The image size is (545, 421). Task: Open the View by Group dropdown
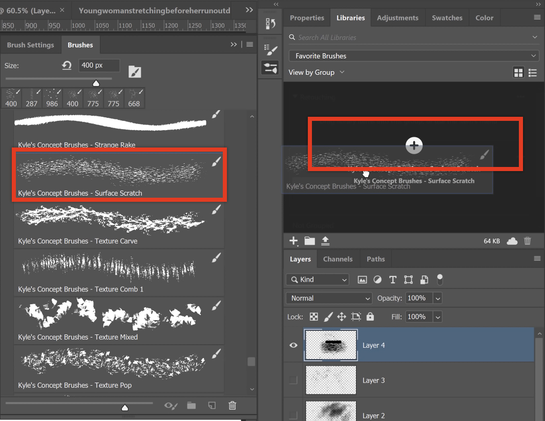[x=317, y=73]
